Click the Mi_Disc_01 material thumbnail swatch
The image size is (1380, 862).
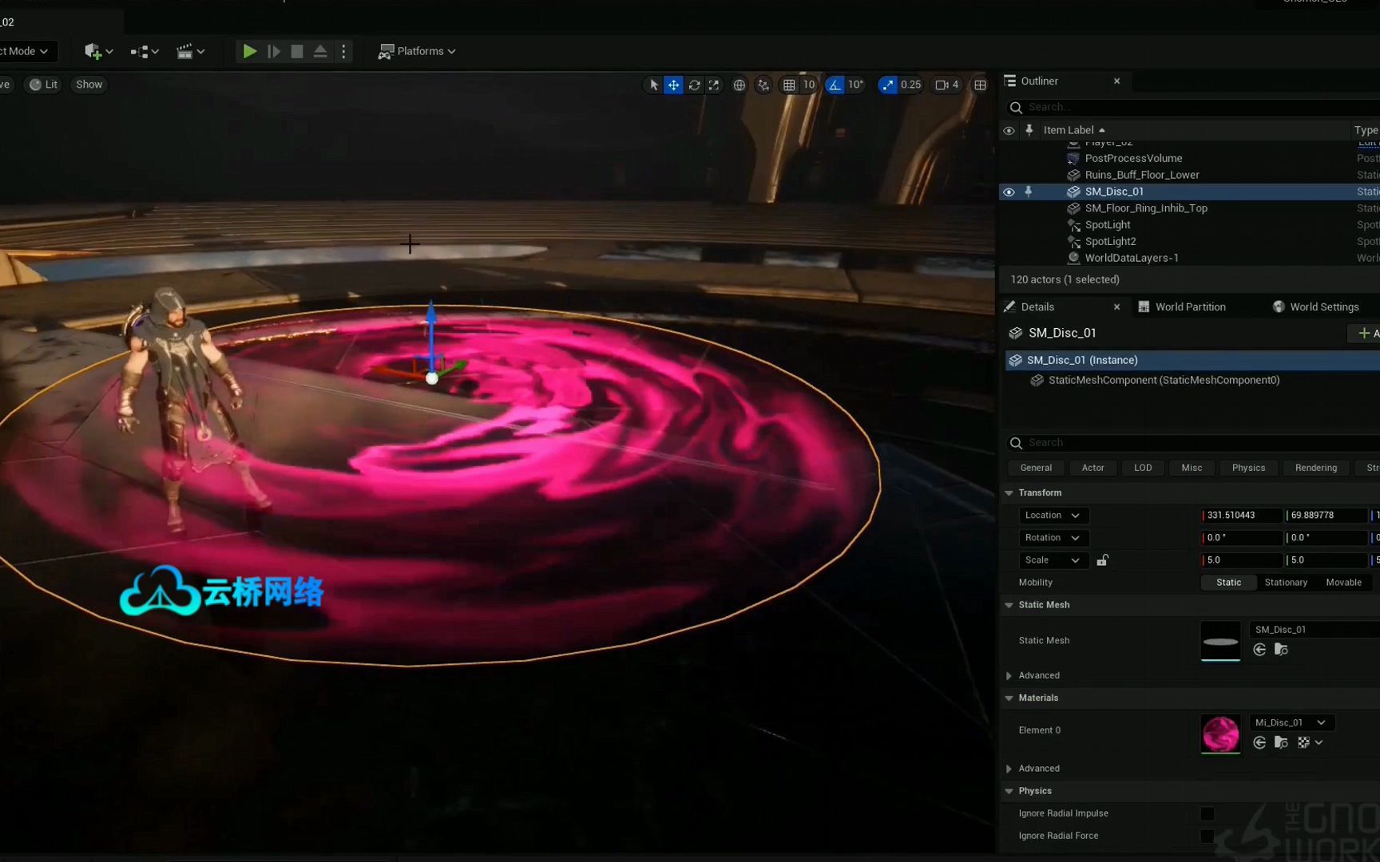point(1220,734)
